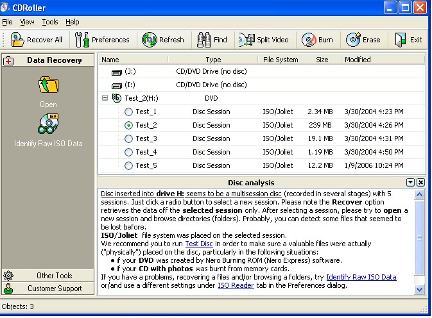The height and width of the screenshot is (318, 432).
Task: Open Preferences from the toolbar
Action: click(82, 40)
